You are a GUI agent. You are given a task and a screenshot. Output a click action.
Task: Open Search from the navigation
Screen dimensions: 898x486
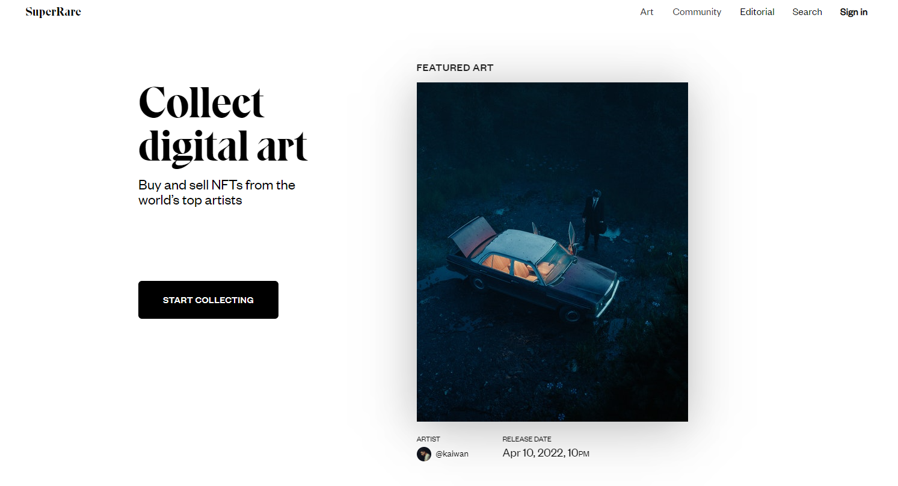[807, 12]
